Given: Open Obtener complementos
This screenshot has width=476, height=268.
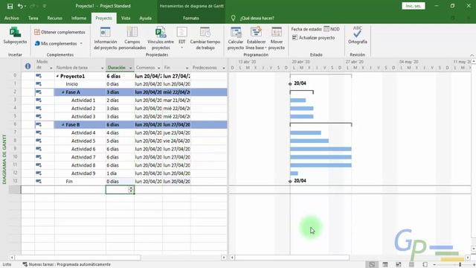Looking at the screenshot, I should pyautogui.click(x=59, y=32).
